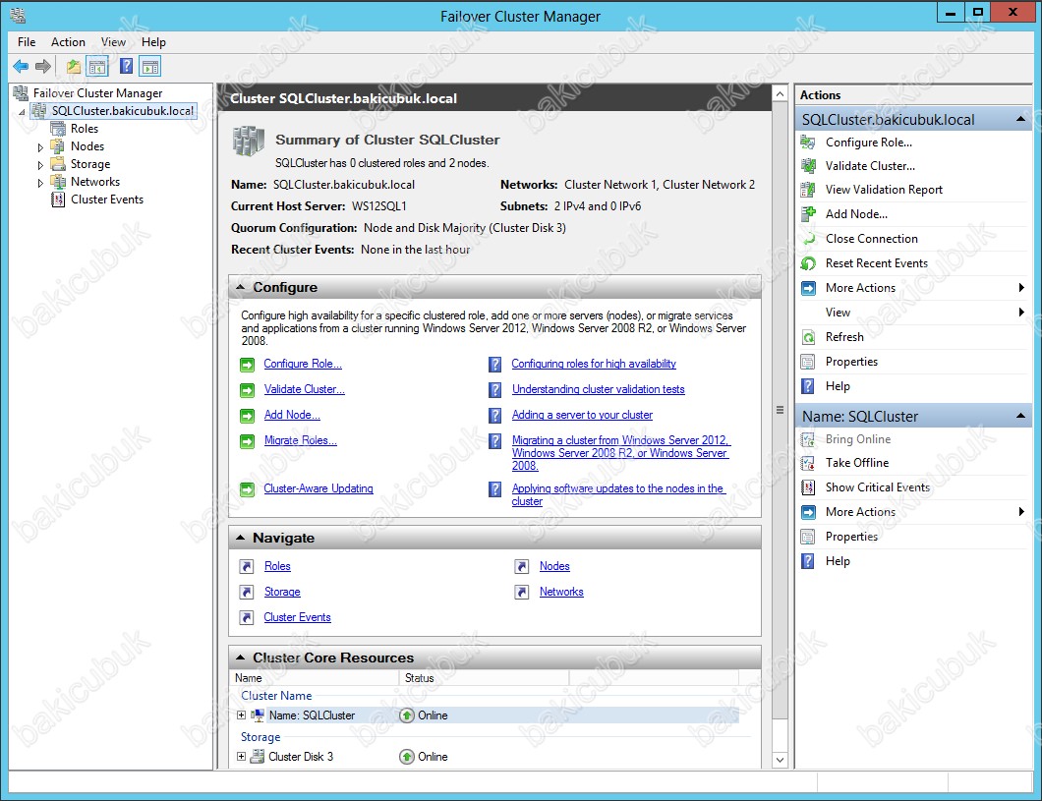Screen dimensions: 1042x801
Task: Click the Roles tree item icon
Action: point(58,128)
